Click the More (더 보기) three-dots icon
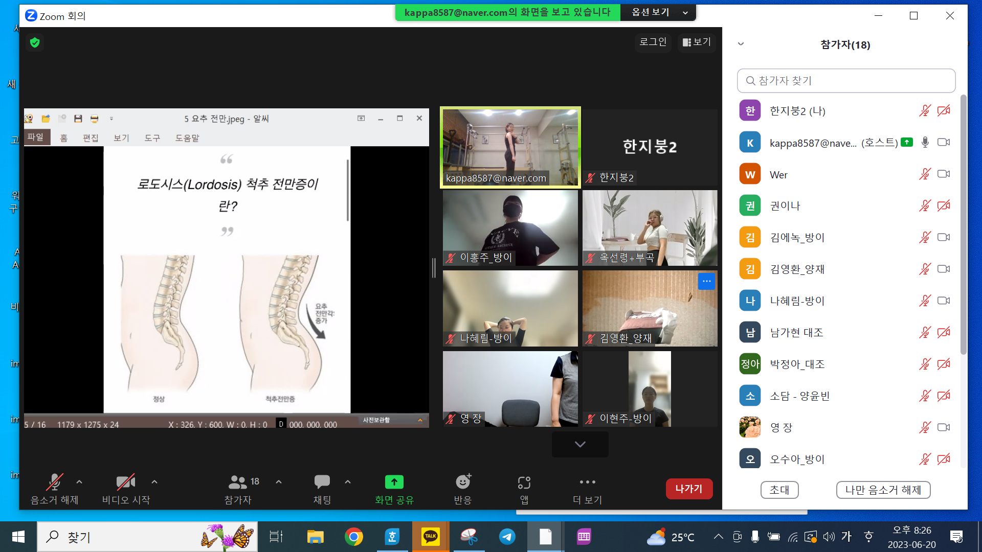 587,482
